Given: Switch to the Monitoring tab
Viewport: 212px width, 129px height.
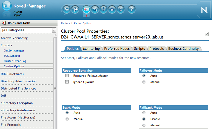Looking at the screenshot, I should tap(91, 48).
